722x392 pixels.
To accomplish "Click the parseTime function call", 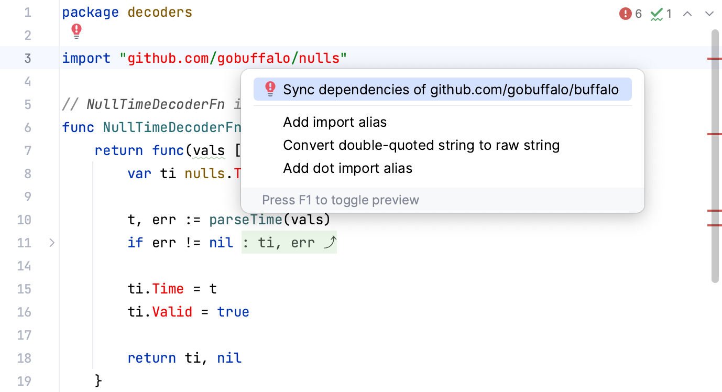I will (246, 220).
